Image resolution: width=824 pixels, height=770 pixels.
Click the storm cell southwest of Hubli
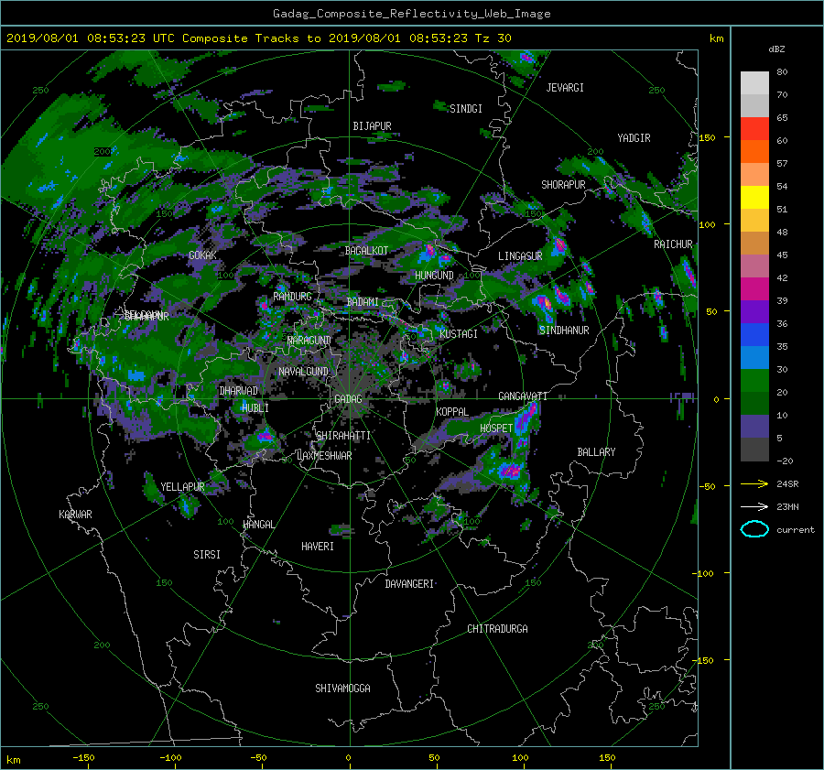[x=266, y=436]
